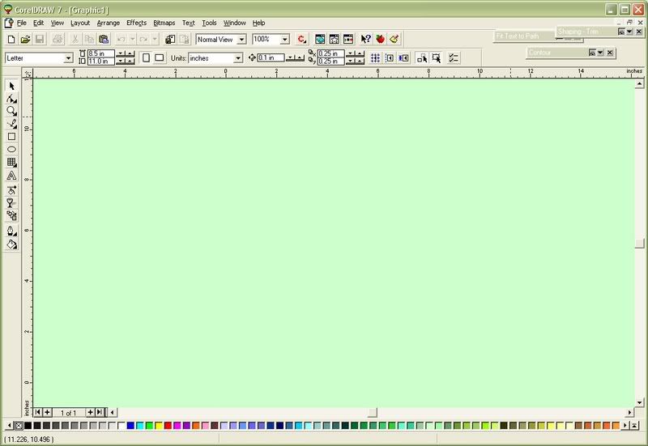Open the Effects menu

(136, 23)
